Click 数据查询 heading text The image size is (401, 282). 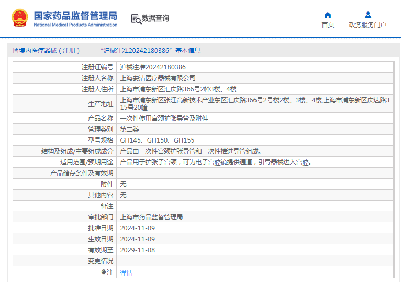(x=155, y=18)
